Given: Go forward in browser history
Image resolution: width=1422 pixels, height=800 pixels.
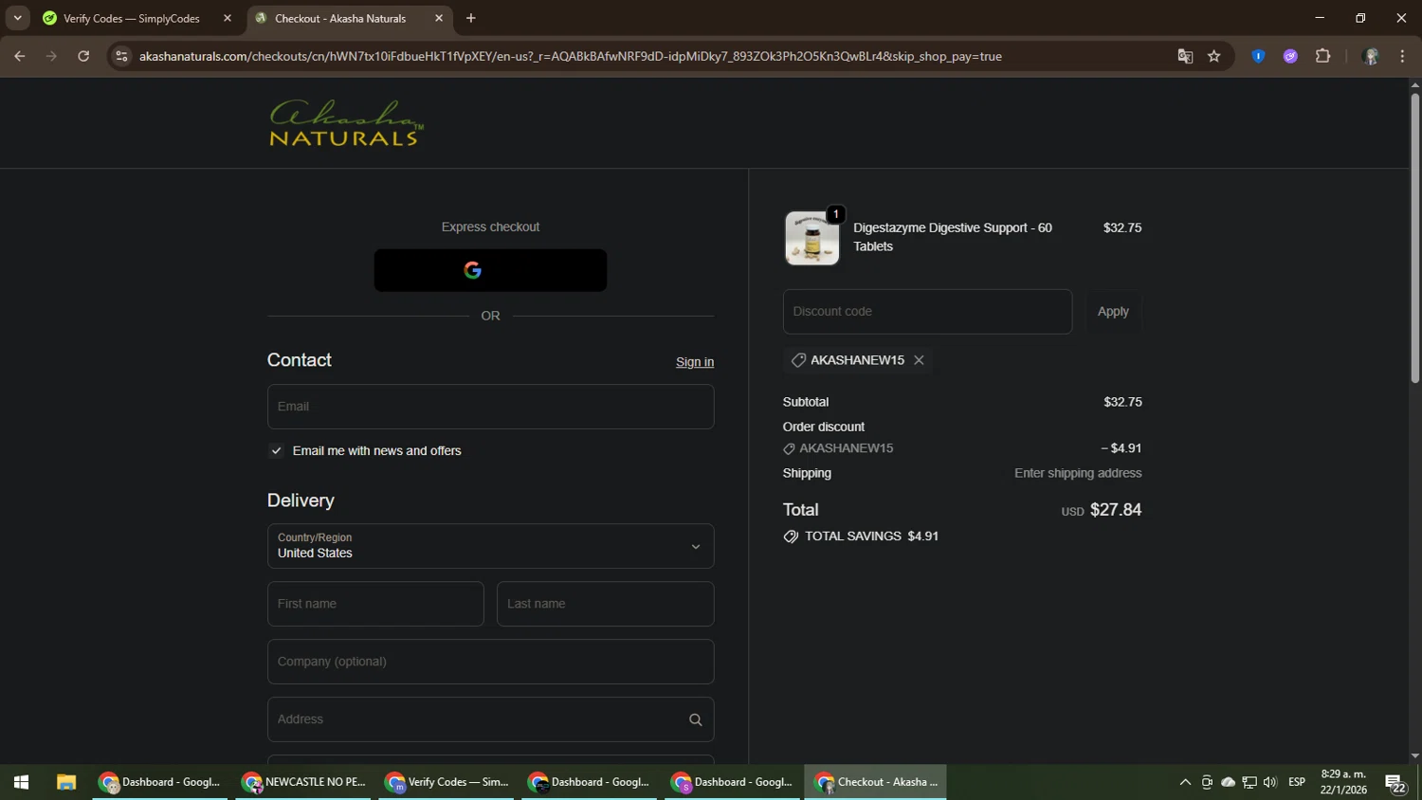Looking at the screenshot, I should coord(51,56).
